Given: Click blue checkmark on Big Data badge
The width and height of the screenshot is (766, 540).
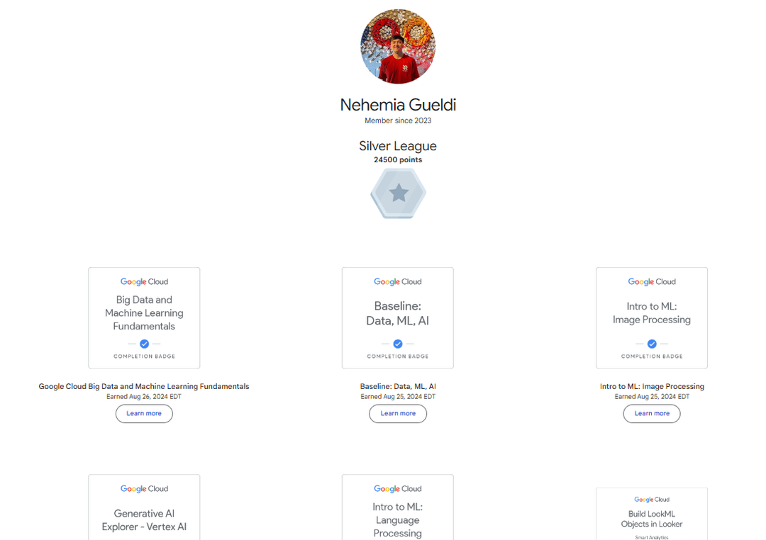Looking at the screenshot, I should [144, 344].
